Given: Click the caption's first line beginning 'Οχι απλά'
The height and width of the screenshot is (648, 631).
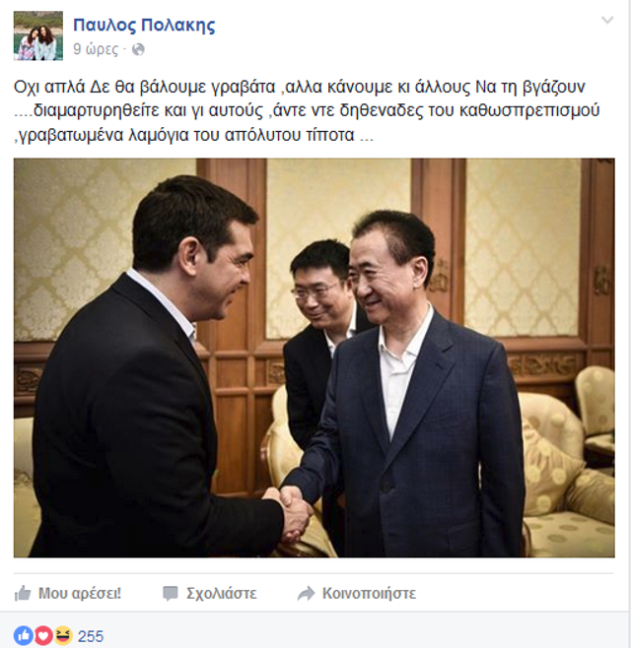Looking at the screenshot, I should [300, 88].
